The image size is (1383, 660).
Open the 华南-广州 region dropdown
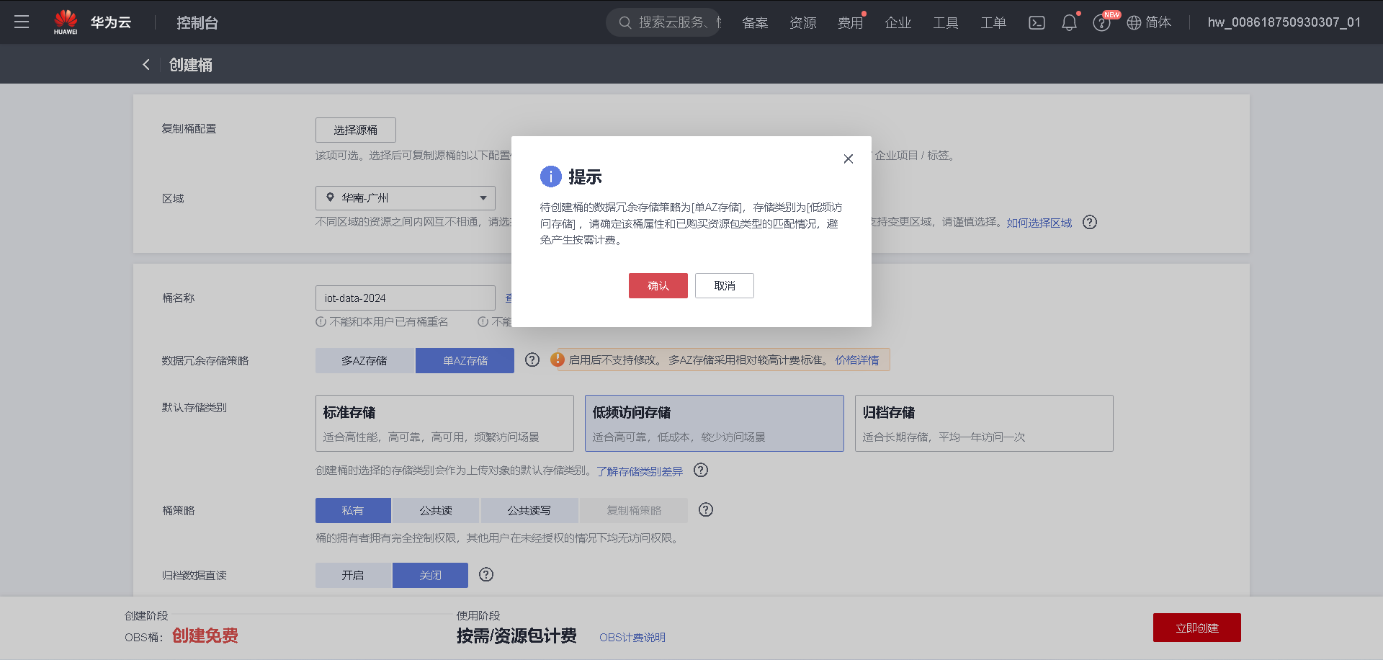[x=405, y=197]
